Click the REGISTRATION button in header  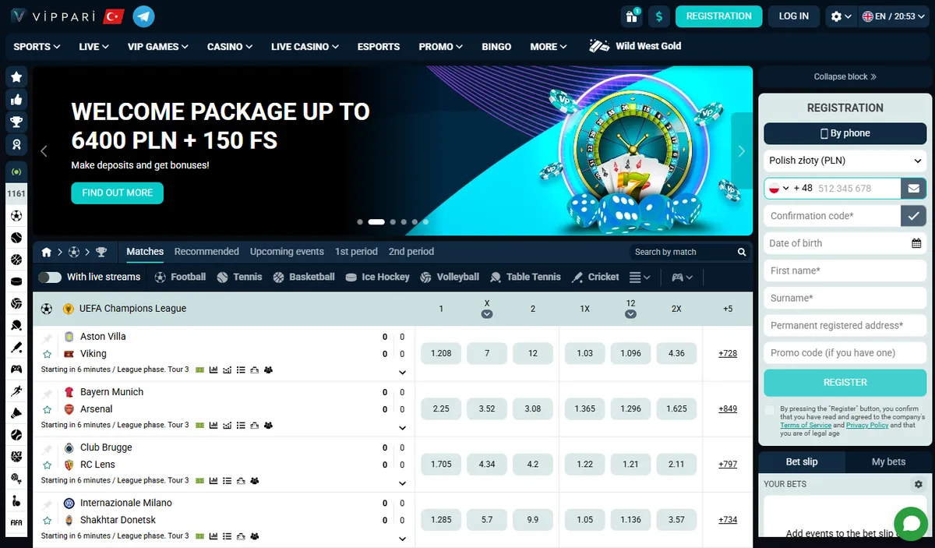pyautogui.click(x=718, y=16)
